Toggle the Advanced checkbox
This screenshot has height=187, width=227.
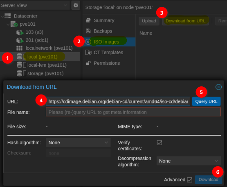[189, 180]
